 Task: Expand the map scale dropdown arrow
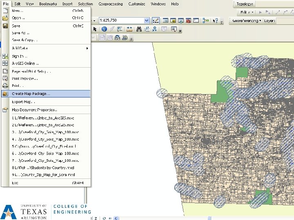(x=147, y=20)
